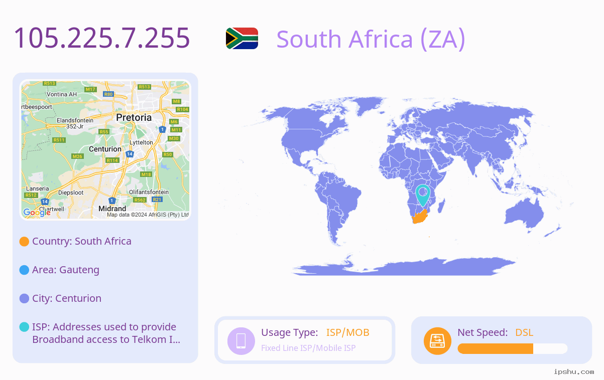This screenshot has height=380, width=604.
Task: Click the Pretoria label on the map
Action: tap(134, 118)
